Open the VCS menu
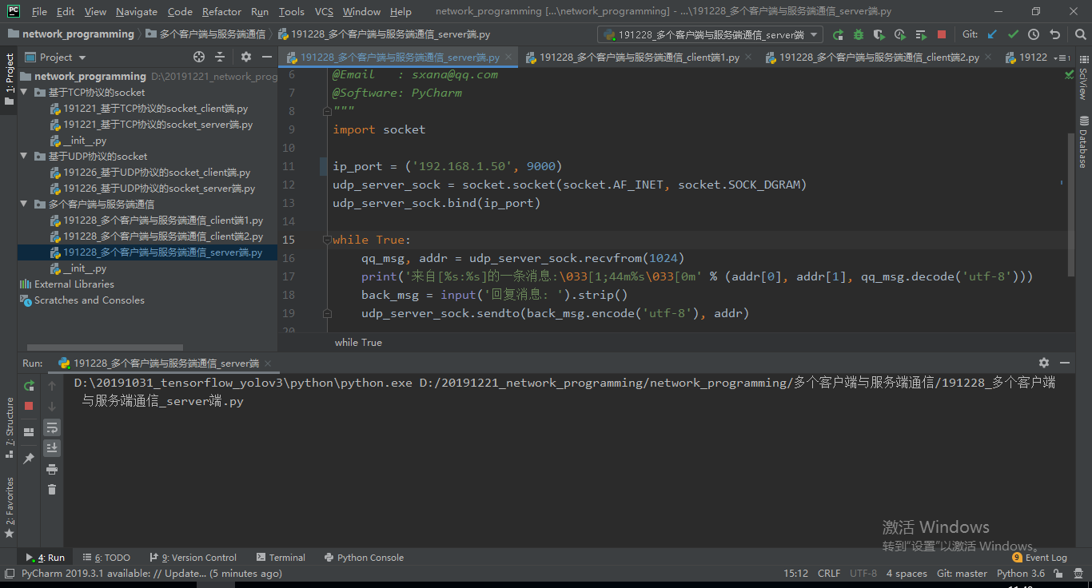The height and width of the screenshot is (588, 1092). point(323,11)
